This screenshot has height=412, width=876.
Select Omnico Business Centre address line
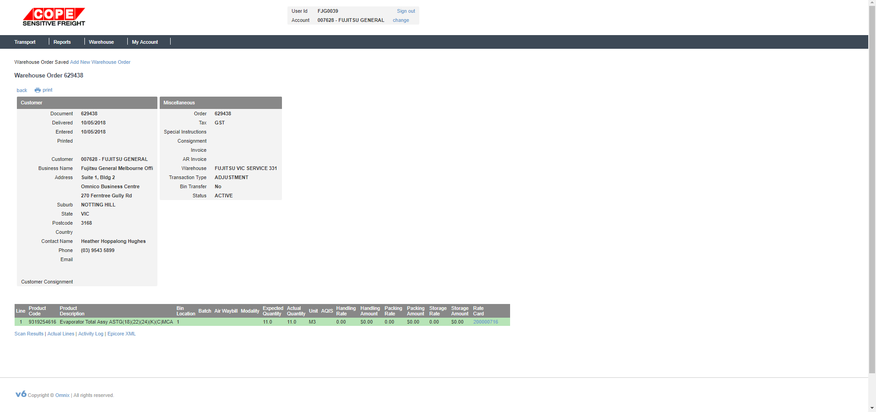click(x=110, y=186)
